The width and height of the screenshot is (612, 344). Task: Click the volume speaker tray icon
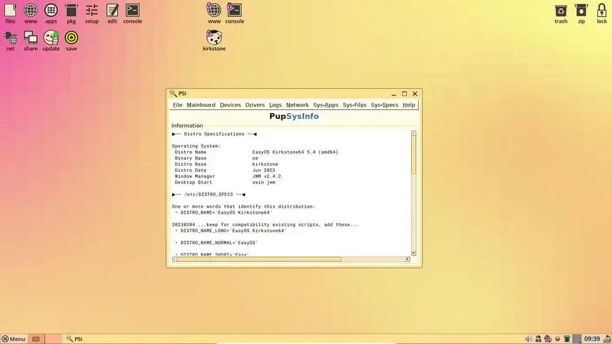click(x=529, y=339)
